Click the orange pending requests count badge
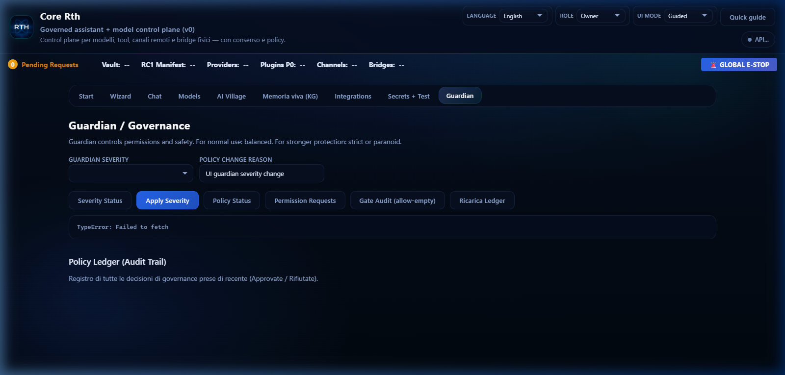The width and height of the screenshot is (785, 375). (13, 64)
